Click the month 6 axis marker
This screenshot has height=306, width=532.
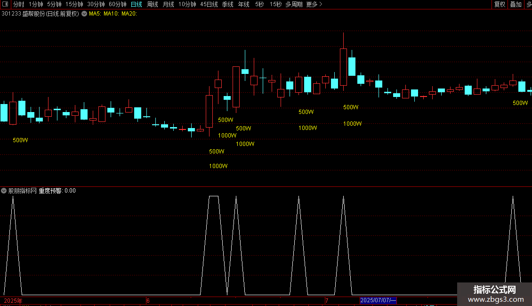[x=148, y=300]
